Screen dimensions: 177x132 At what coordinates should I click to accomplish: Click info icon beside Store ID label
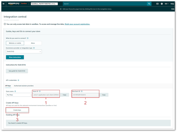pos(40,91)
